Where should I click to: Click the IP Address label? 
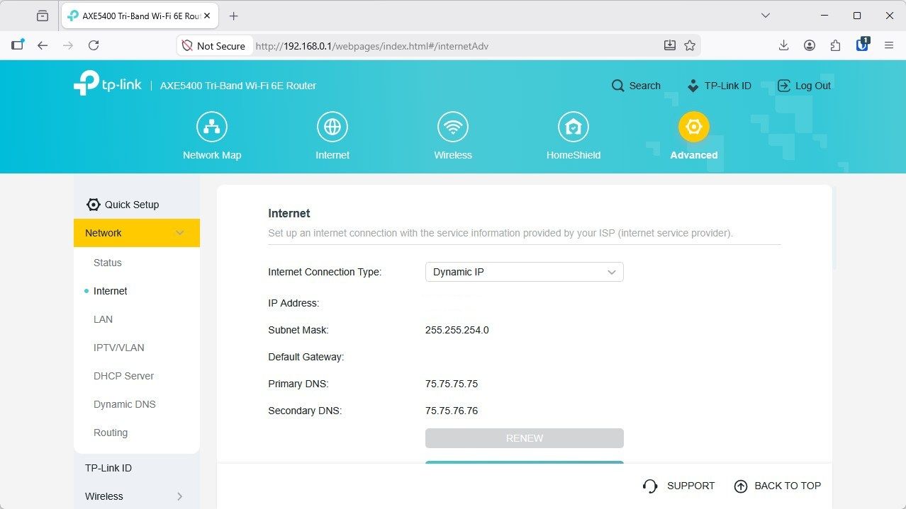click(x=293, y=303)
